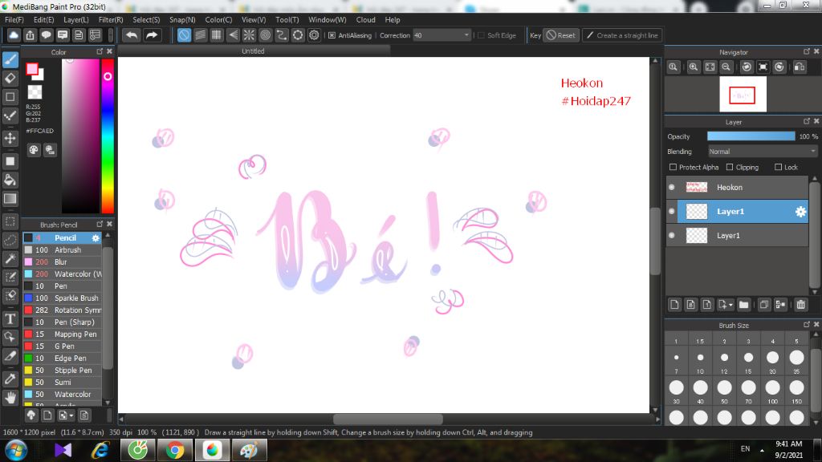Screen dimensions: 822x462
Task: Select brush size 20 dot
Action: pos(772,357)
